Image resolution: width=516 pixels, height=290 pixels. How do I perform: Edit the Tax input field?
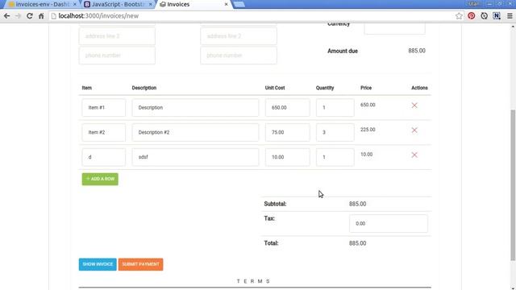pyautogui.click(x=389, y=224)
